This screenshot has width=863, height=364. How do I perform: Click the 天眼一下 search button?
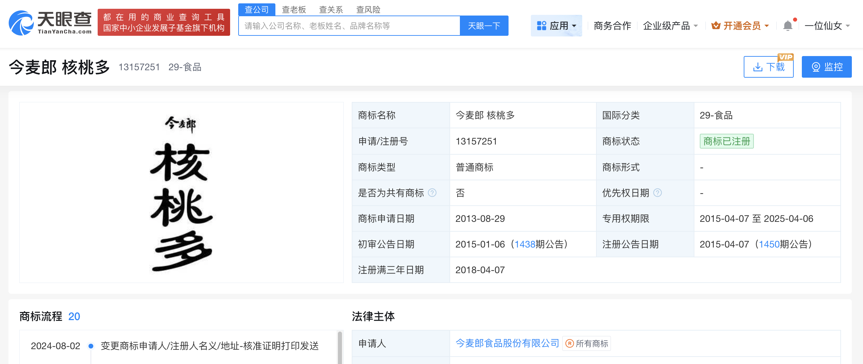pos(484,26)
